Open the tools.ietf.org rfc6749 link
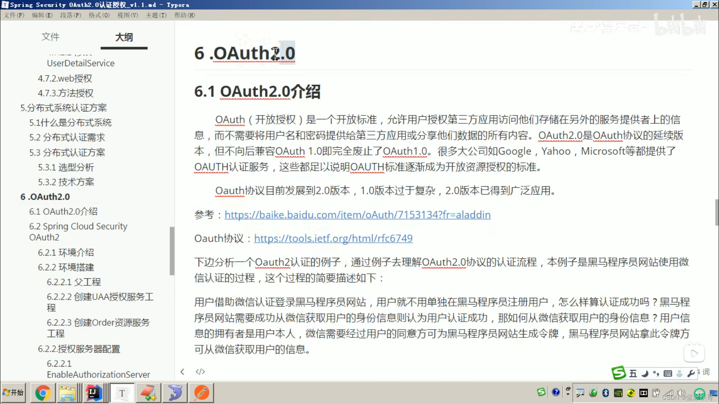Screen dimensions: 719x404 click(x=333, y=238)
